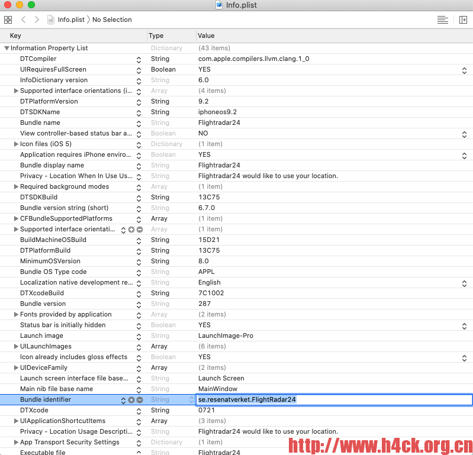Collapse the Information Property List root

tap(7, 49)
